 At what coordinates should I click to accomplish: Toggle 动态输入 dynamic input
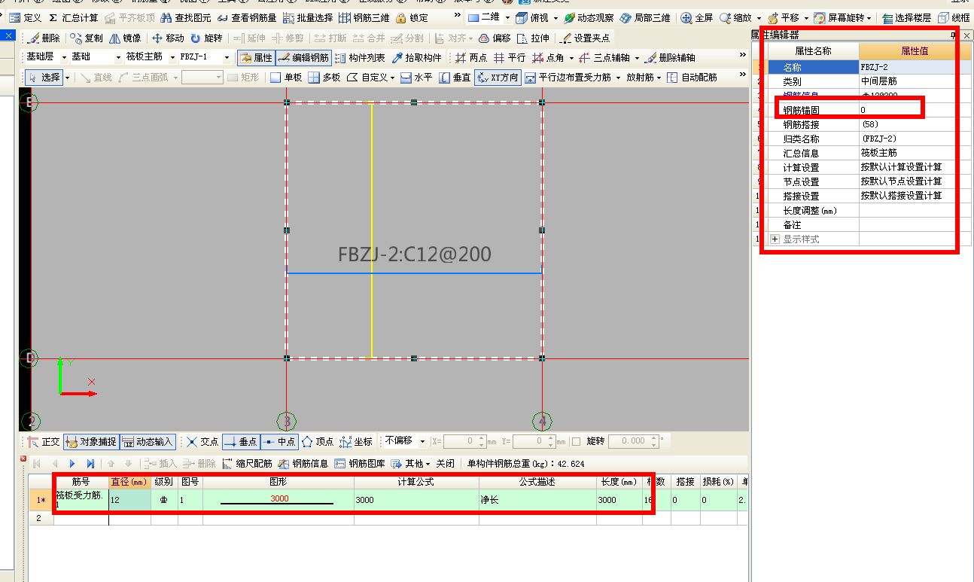point(148,442)
